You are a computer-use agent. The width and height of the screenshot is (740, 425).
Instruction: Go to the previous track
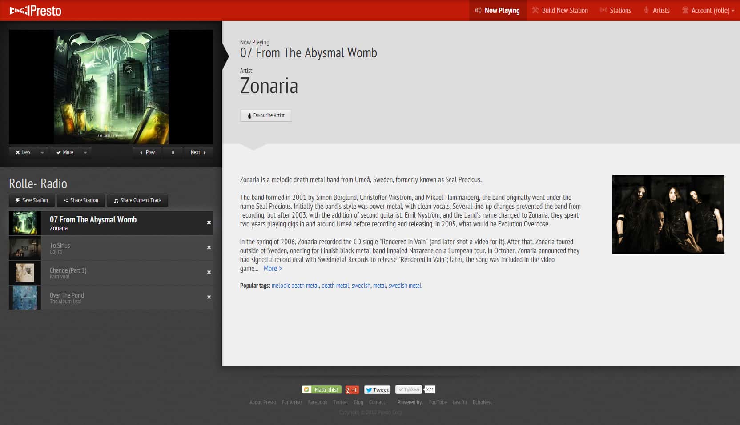point(147,152)
